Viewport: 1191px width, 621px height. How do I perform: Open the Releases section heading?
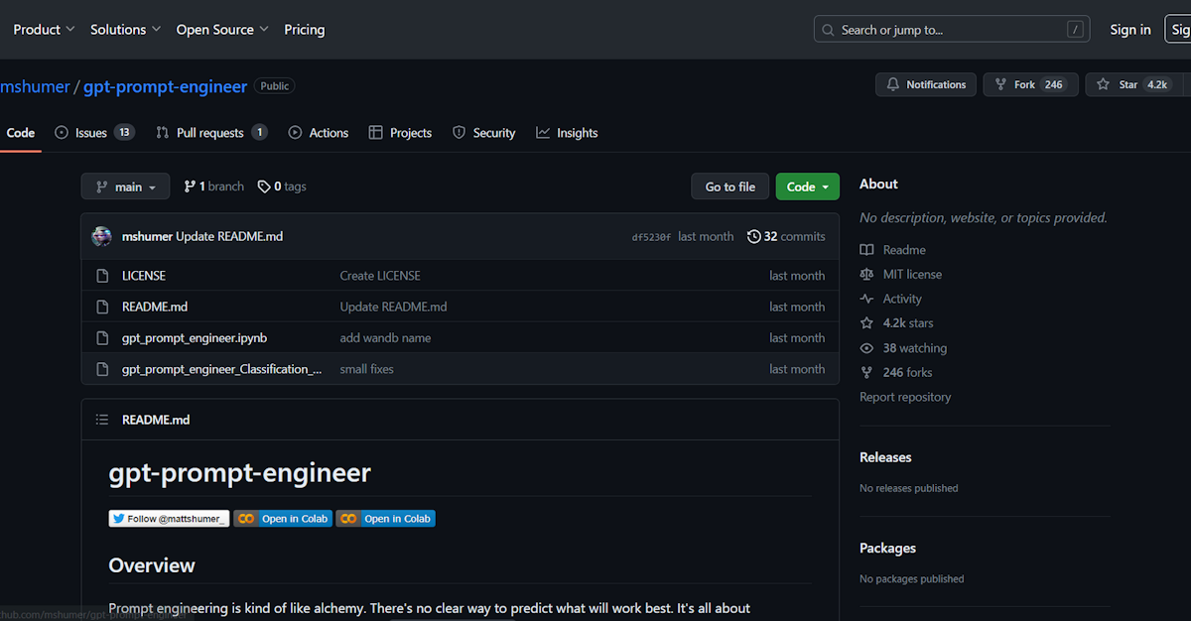click(x=885, y=457)
